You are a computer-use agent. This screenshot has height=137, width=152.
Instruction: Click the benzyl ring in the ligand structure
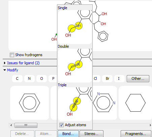click(x=103, y=36)
